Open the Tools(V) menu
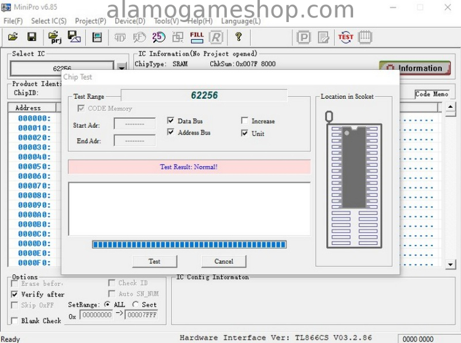461x343 pixels. click(x=166, y=21)
